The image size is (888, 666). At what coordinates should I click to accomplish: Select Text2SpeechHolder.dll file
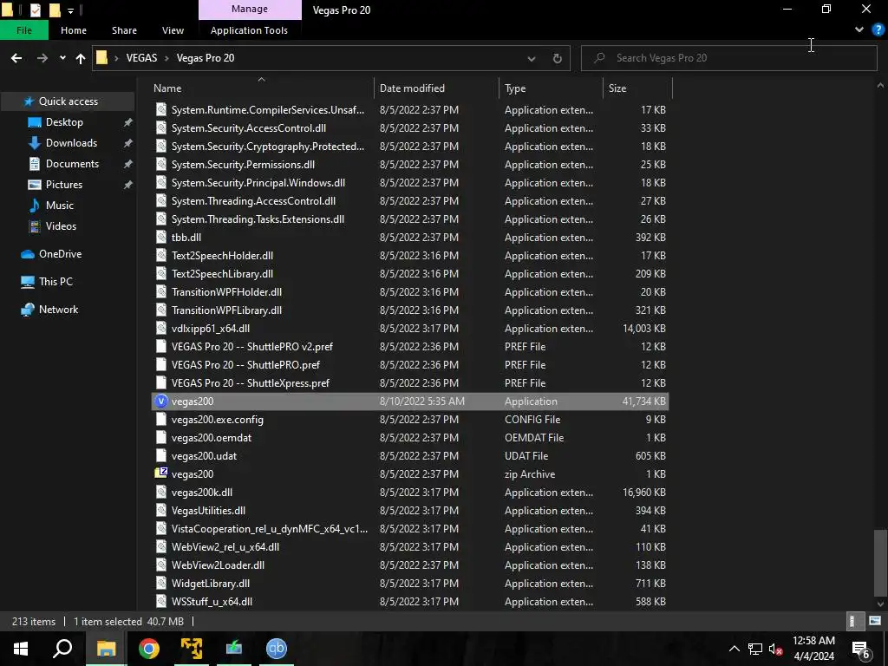click(410, 256)
